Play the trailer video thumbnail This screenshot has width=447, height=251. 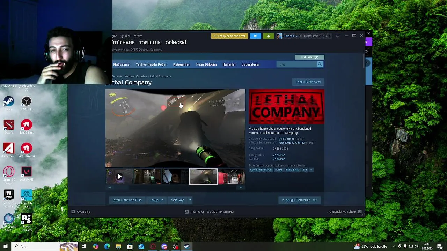[x=119, y=177]
